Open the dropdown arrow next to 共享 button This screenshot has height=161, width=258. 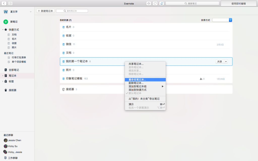coord(226,62)
